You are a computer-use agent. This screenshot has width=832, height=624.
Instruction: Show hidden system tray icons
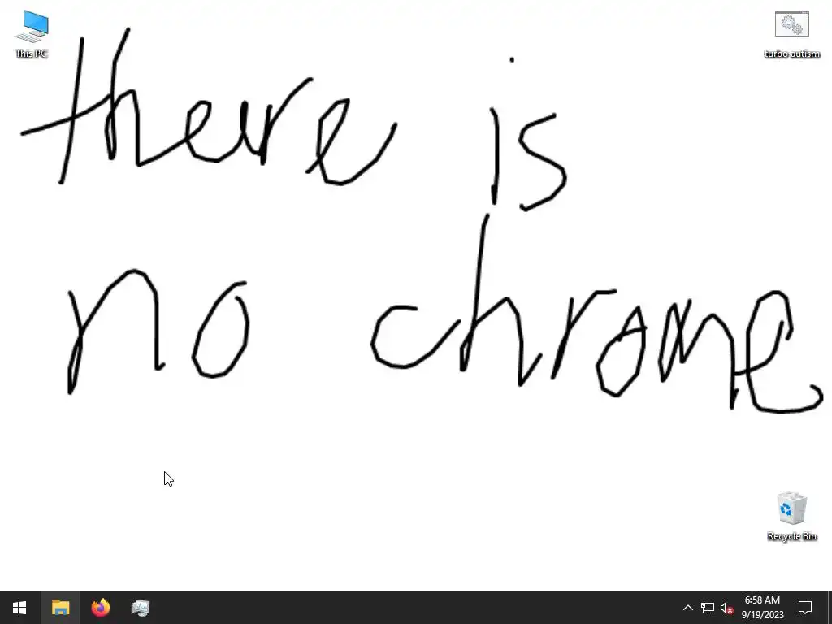687,608
